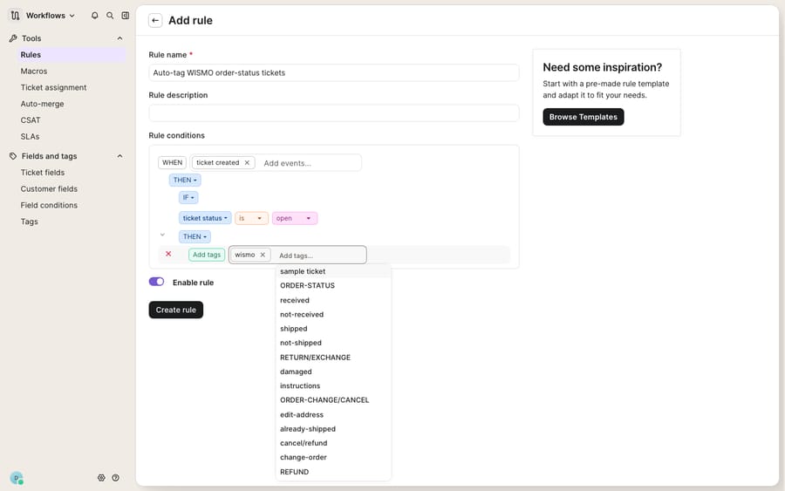This screenshot has height=491, width=785.
Task: Click the Rule name input field
Action: point(333,72)
